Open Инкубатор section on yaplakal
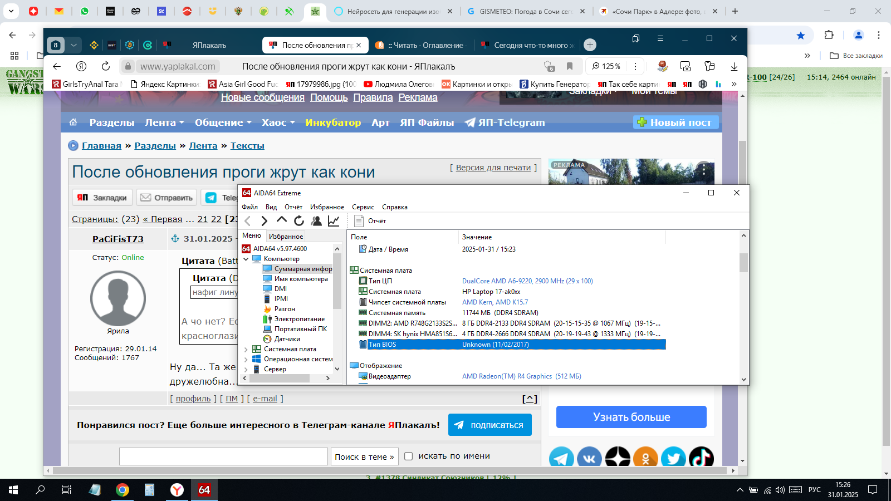891x501 pixels. (333, 122)
